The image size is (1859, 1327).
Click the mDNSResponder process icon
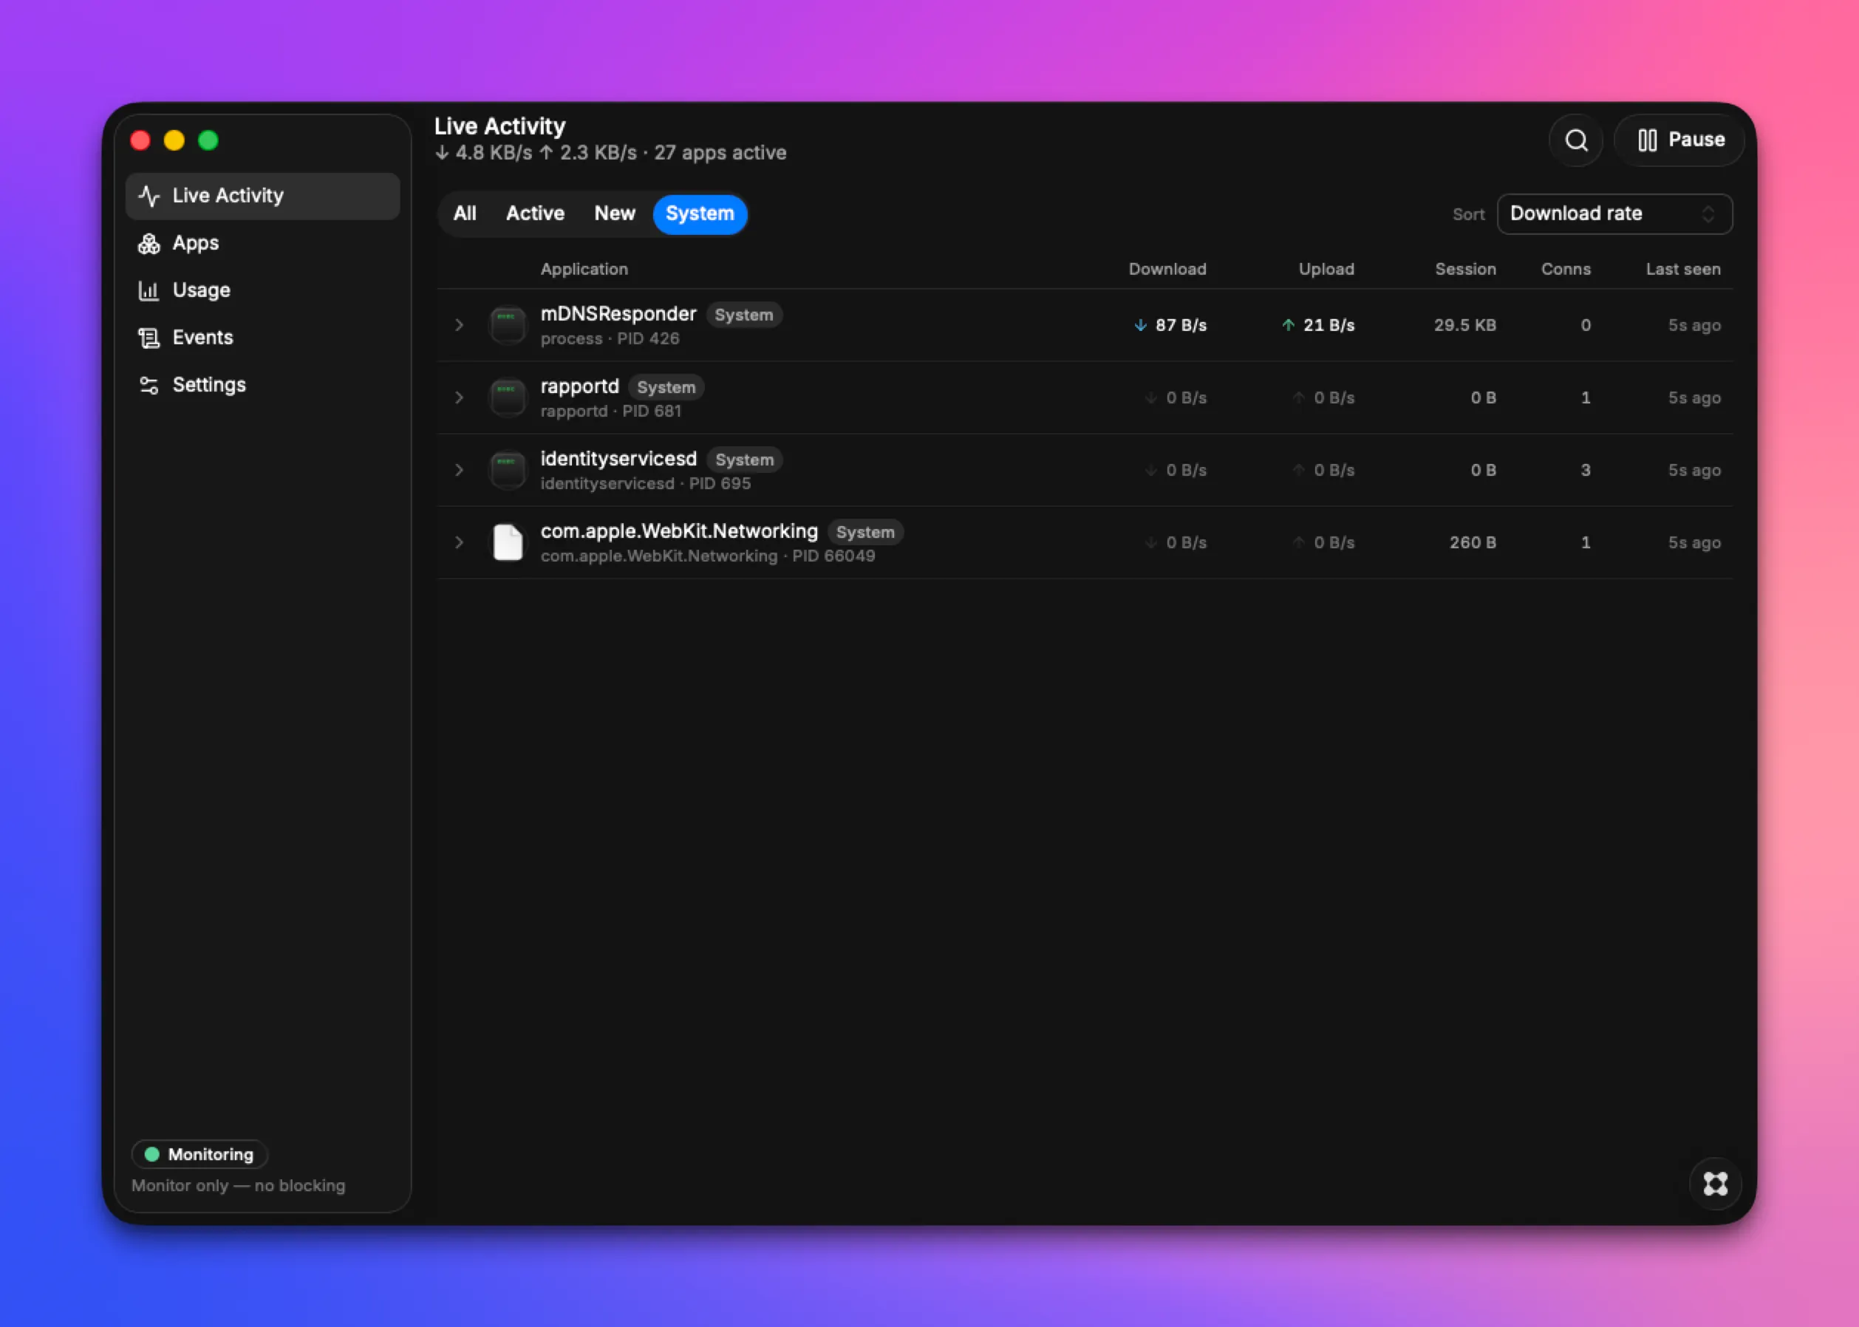pyautogui.click(x=508, y=326)
